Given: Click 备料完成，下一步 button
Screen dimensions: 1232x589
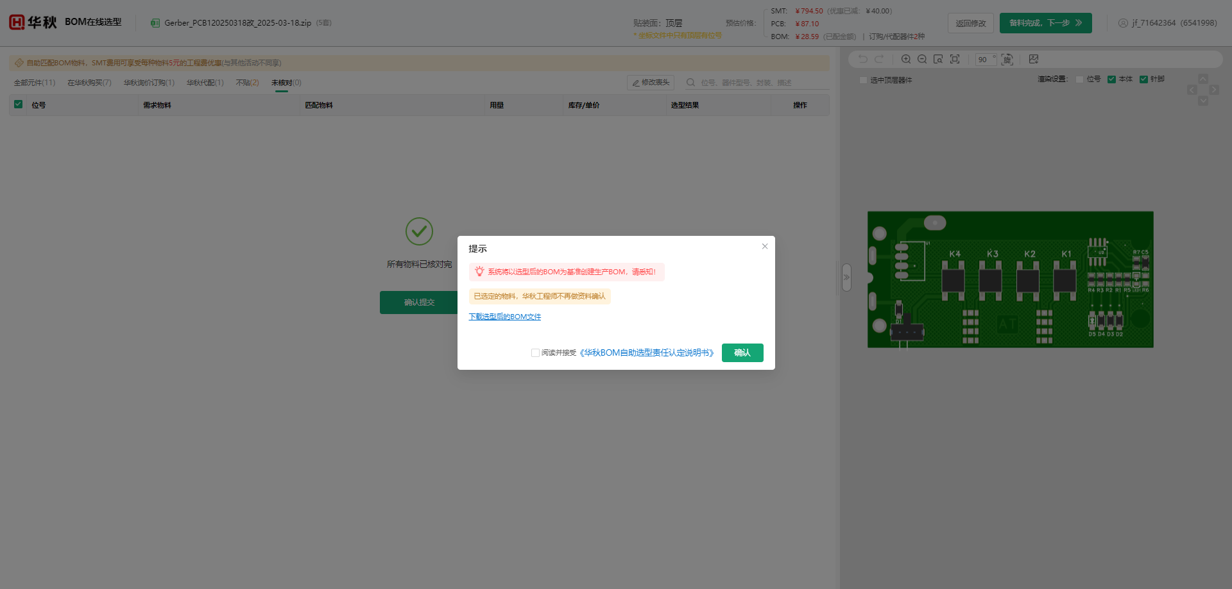Looking at the screenshot, I should (x=1046, y=23).
